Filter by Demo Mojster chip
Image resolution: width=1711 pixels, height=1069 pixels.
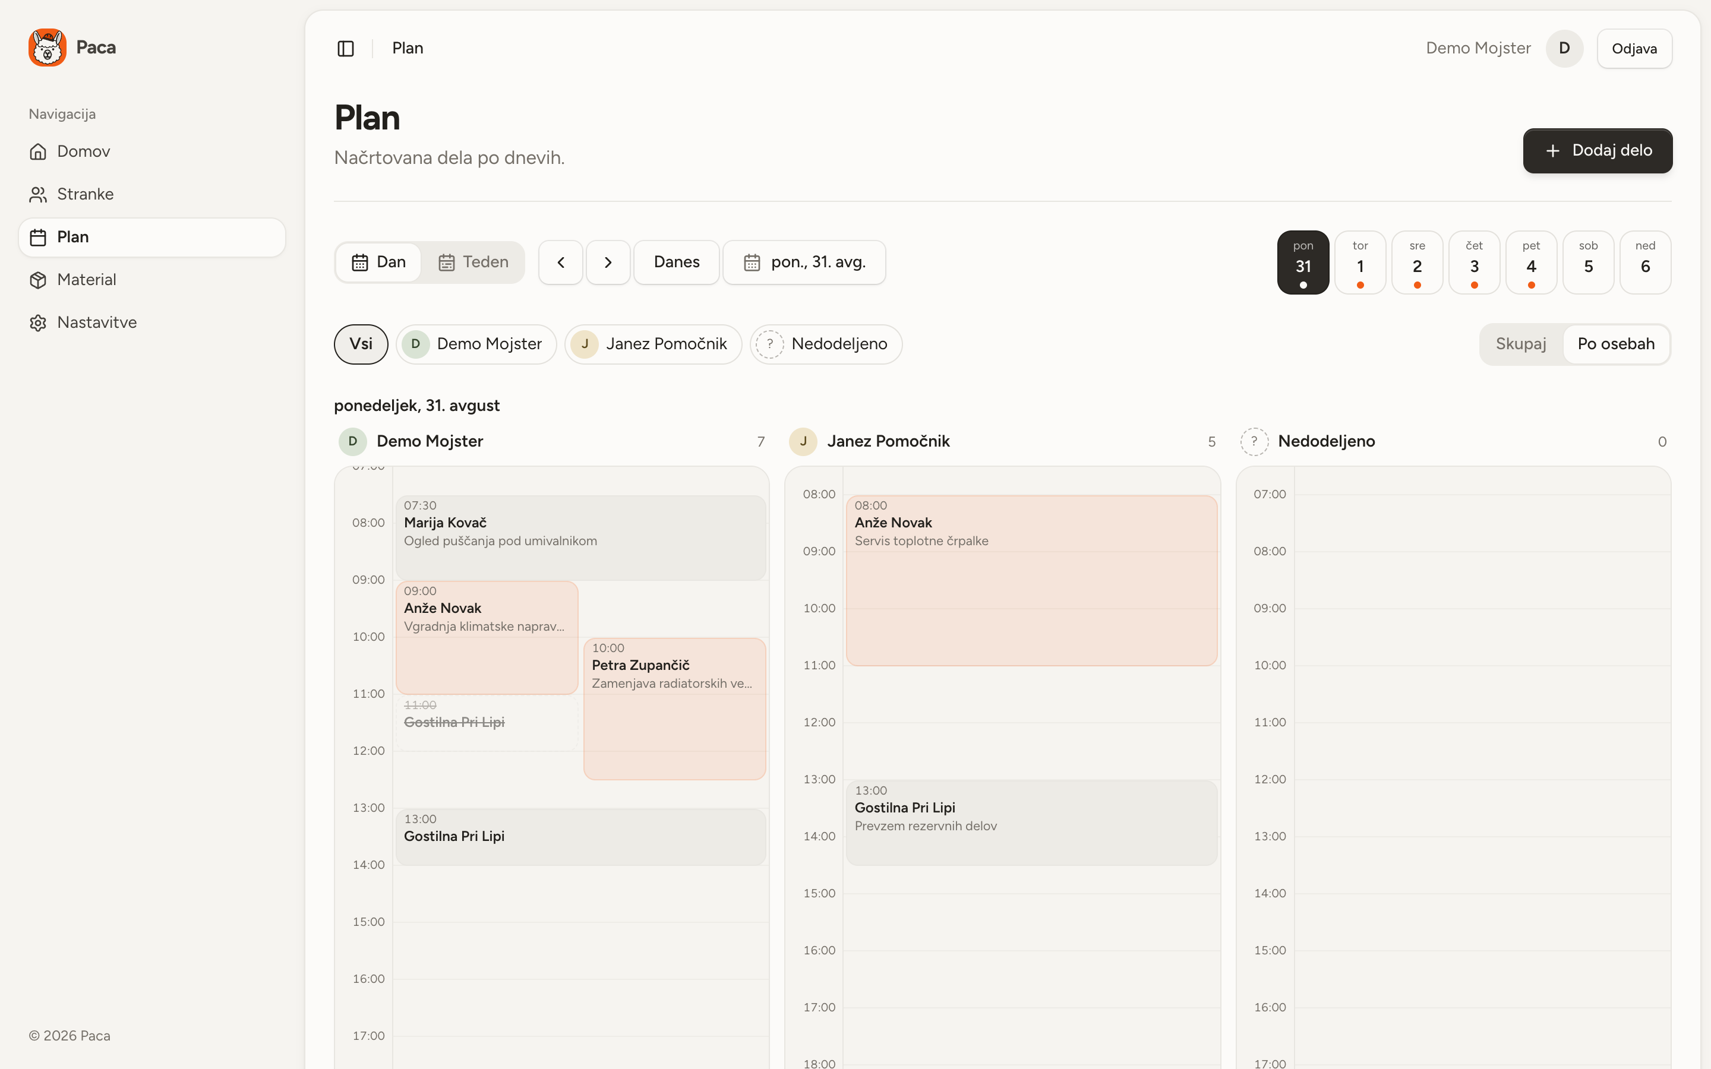pos(476,344)
